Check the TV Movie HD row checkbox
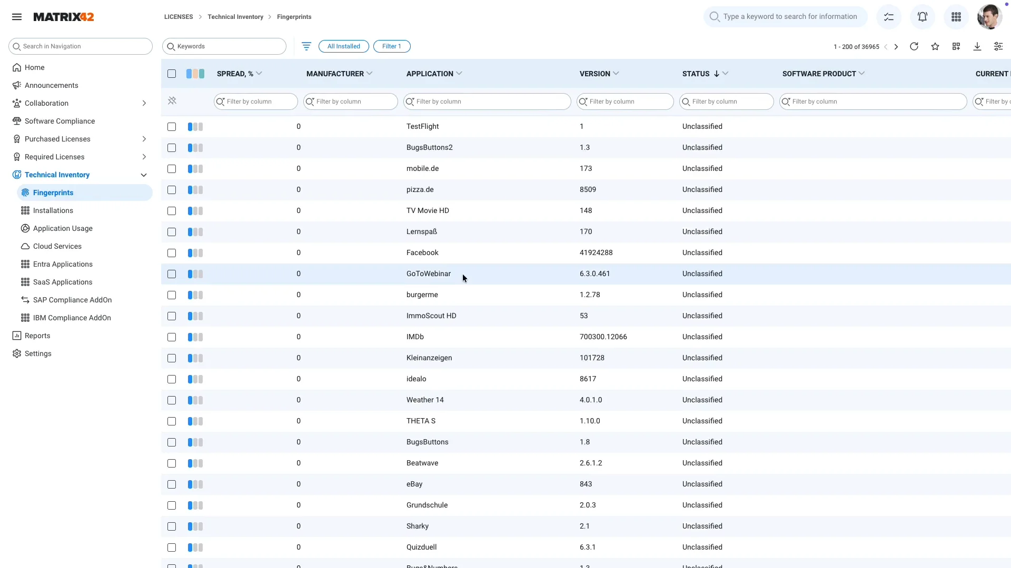This screenshot has width=1011, height=568. (172, 211)
